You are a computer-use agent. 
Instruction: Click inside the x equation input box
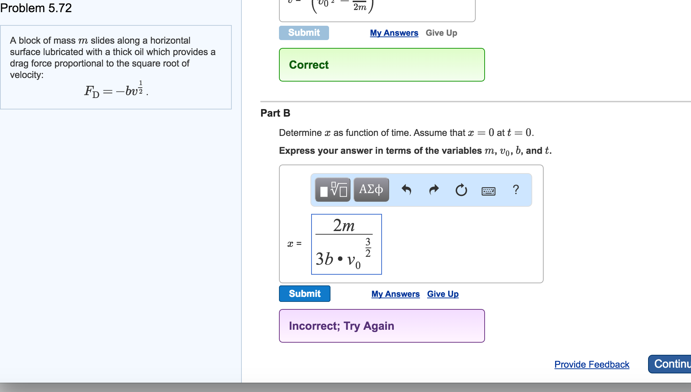pyautogui.click(x=346, y=244)
